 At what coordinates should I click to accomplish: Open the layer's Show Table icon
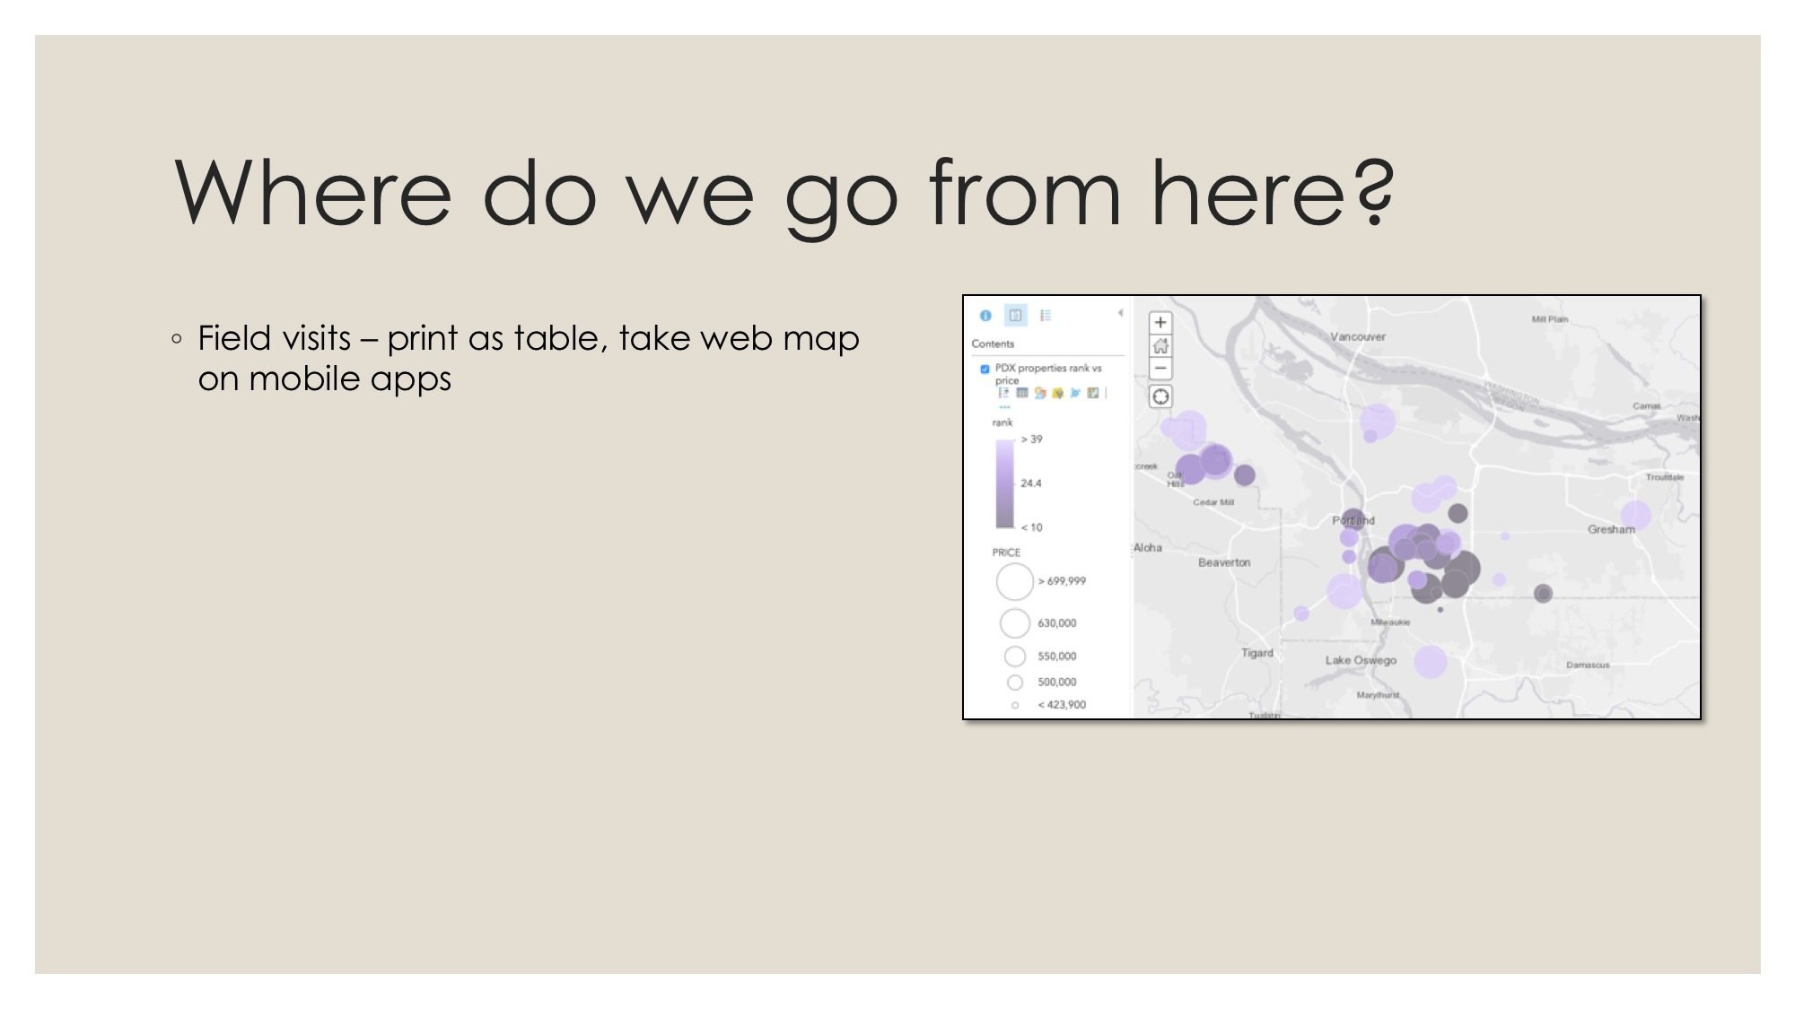tap(1022, 393)
